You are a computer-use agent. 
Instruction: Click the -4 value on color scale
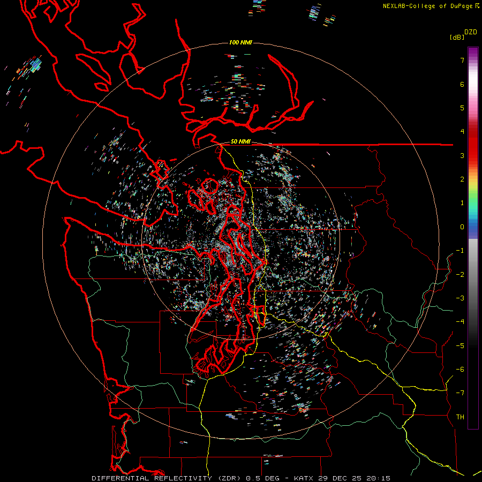pos(460,322)
